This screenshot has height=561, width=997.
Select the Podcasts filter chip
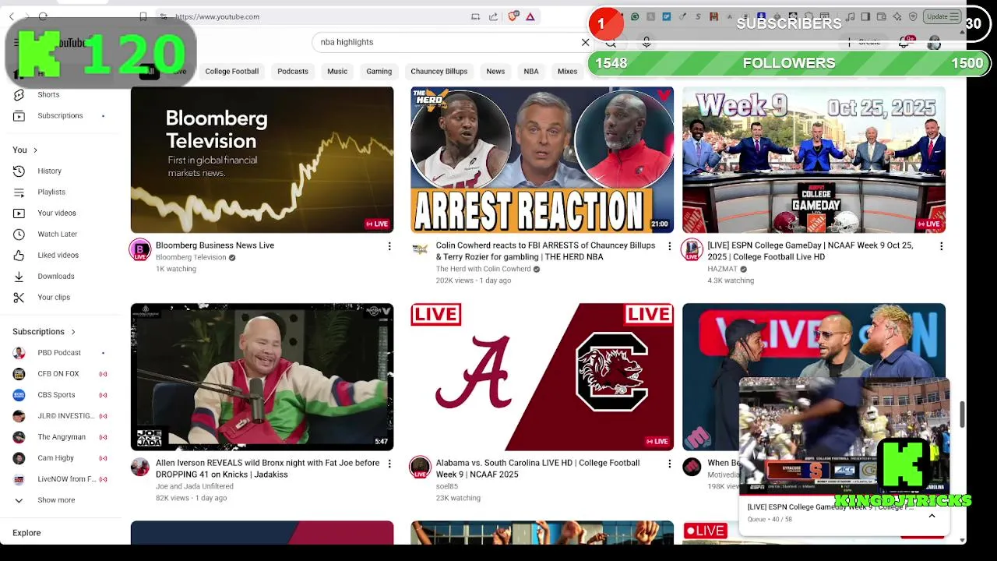pos(293,72)
